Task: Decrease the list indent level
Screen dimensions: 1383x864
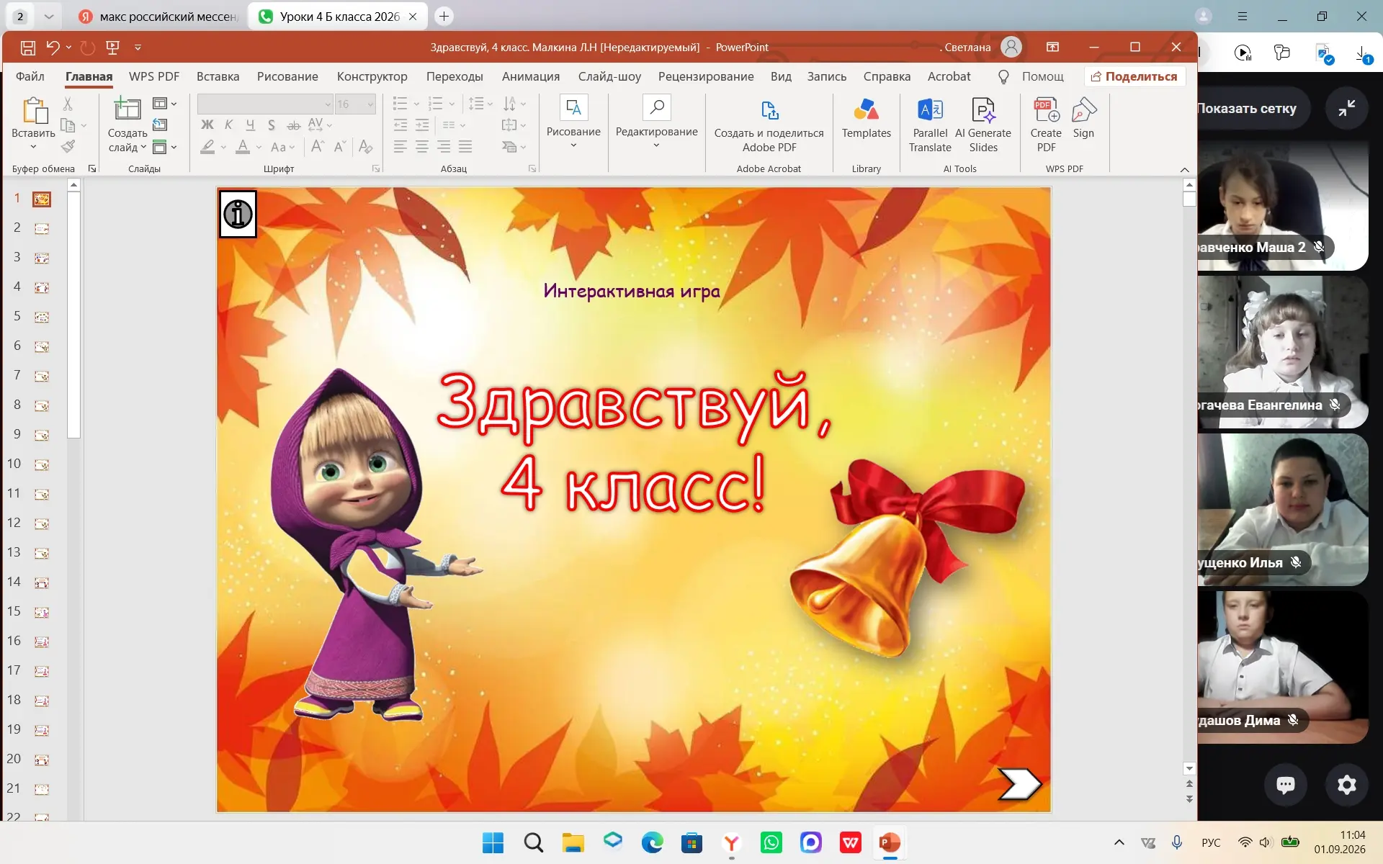Action: [x=400, y=125]
